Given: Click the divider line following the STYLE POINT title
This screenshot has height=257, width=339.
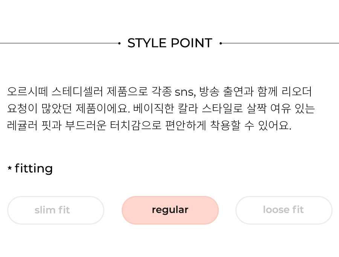Looking at the screenshot, I should coord(280,43).
